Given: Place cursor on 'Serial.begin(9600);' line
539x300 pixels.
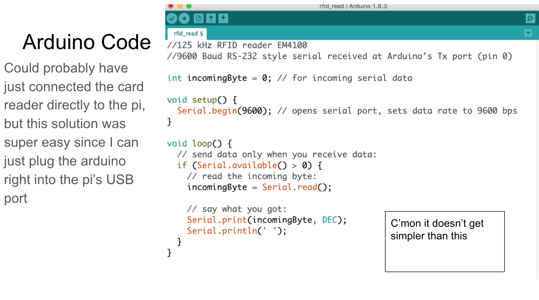Looking at the screenshot, I should coord(347,111).
